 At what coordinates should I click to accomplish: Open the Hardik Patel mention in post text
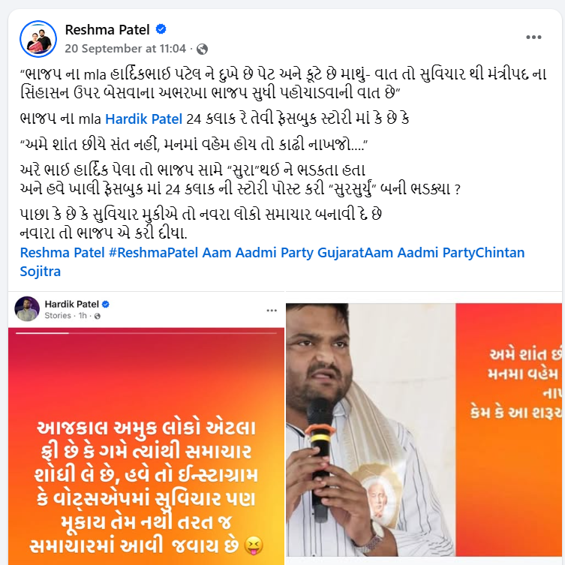point(143,119)
